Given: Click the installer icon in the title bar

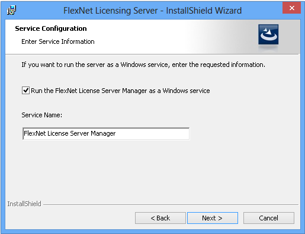Looking at the screenshot, I should coord(11,10).
